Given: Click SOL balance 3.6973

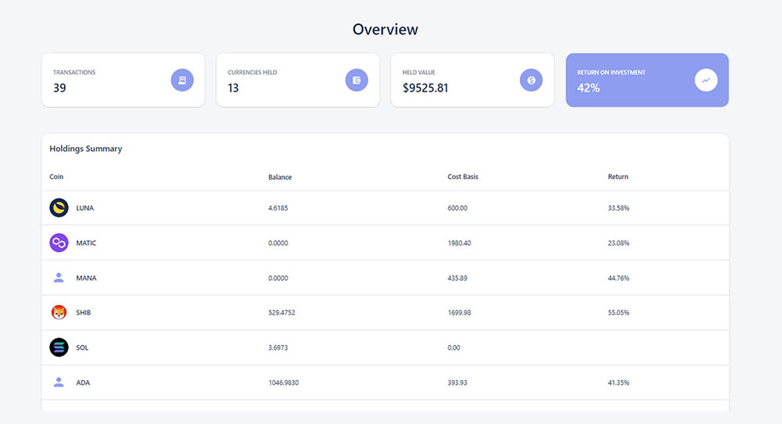Looking at the screenshot, I should pos(278,347).
